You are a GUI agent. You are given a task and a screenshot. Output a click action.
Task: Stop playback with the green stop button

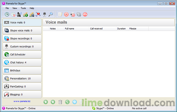(53, 102)
